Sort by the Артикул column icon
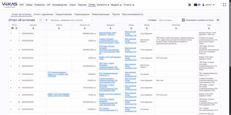Screen dimensions: 231x115 coord(33,28)
